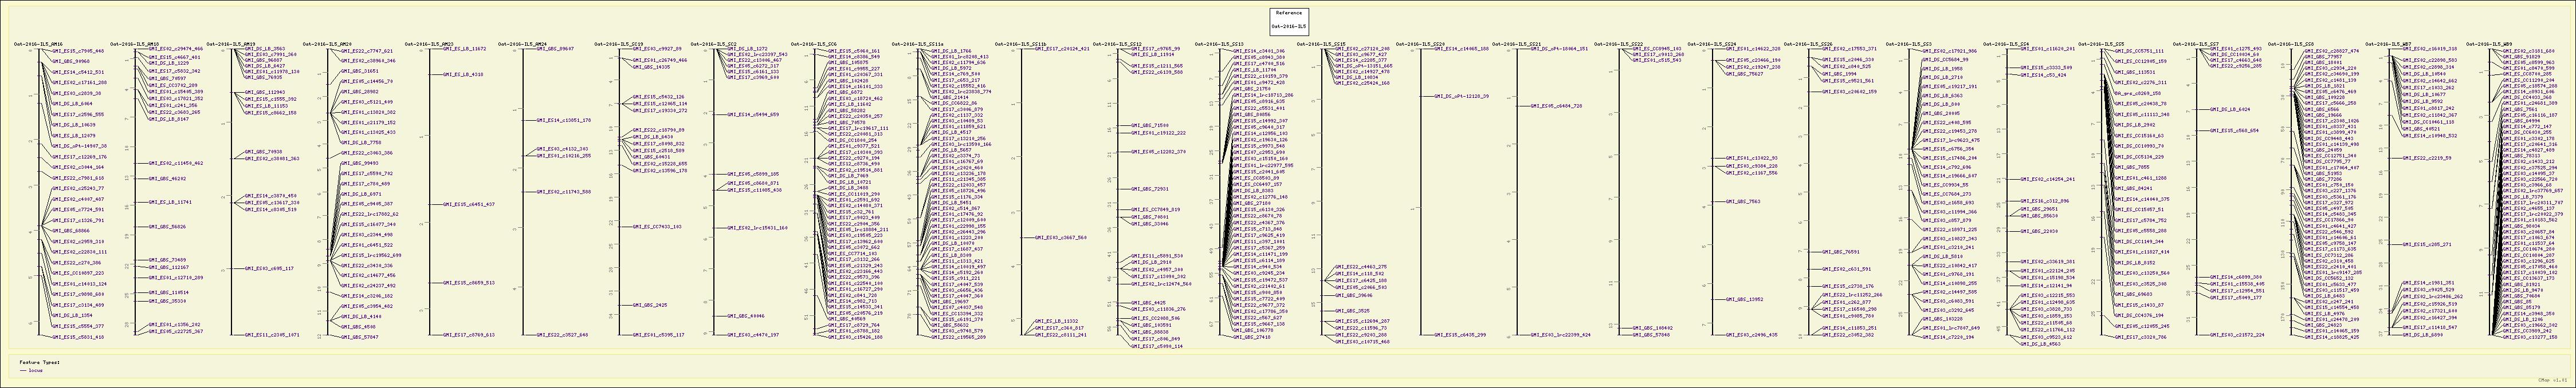Click the Oat-2016-ILS_SC12 map title
Image resolution: width=2576 pixels, height=388 pixels.
(x=1117, y=44)
